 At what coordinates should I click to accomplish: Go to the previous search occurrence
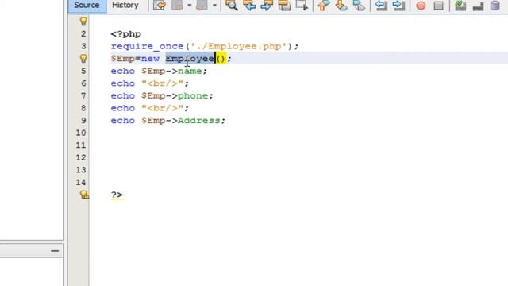point(249,6)
